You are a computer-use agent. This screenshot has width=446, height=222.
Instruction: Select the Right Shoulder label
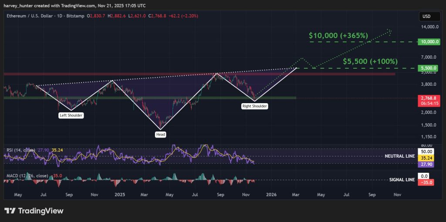pos(255,106)
